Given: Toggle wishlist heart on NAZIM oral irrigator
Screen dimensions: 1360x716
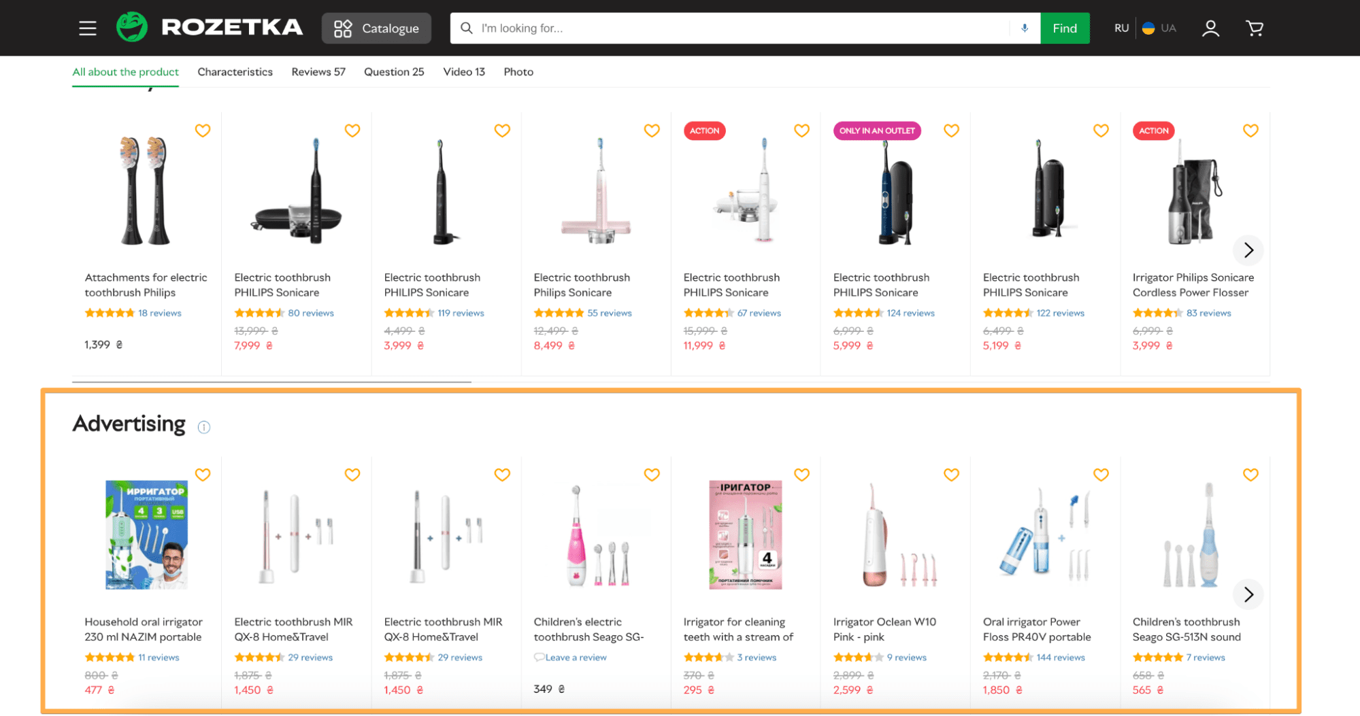Looking at the screenshot, I should pos(203,475).
